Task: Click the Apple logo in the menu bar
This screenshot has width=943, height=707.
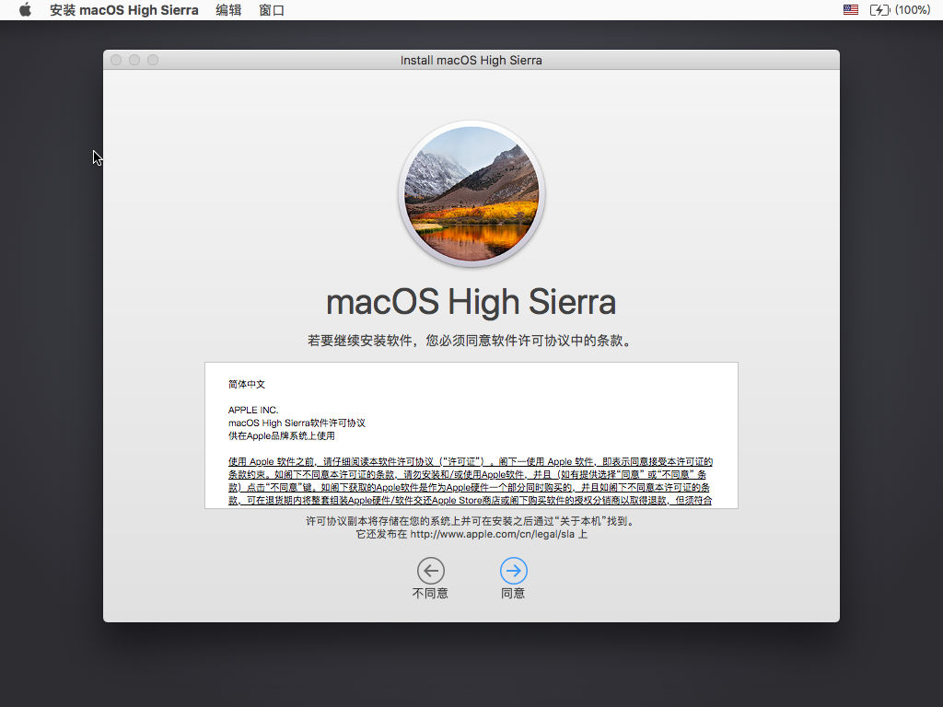Action: pos(25,10)
